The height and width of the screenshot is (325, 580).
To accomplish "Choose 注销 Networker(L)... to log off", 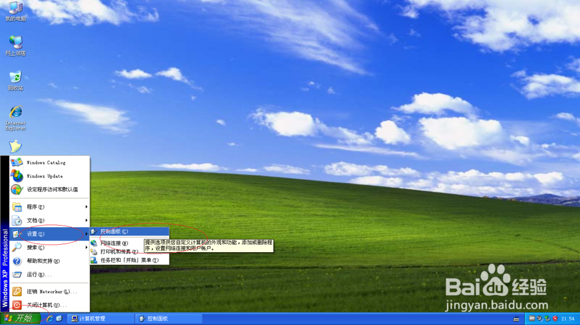I will tap(49, 291).
